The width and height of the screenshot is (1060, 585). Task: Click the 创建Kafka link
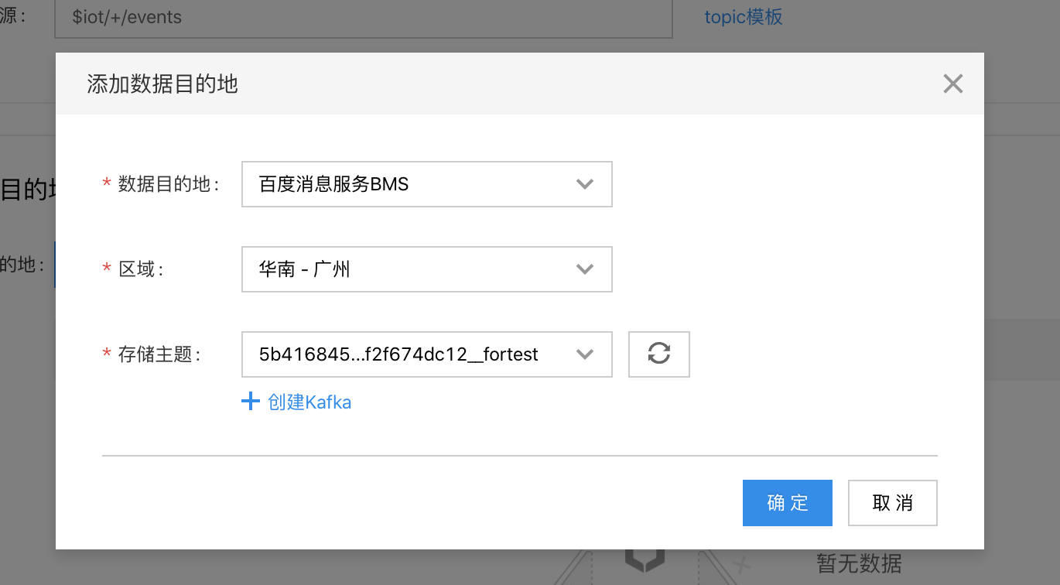297,402
